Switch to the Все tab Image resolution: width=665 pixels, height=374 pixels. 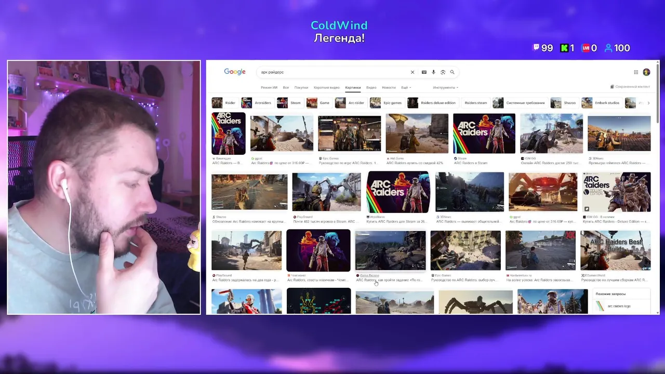click(286, 87)
